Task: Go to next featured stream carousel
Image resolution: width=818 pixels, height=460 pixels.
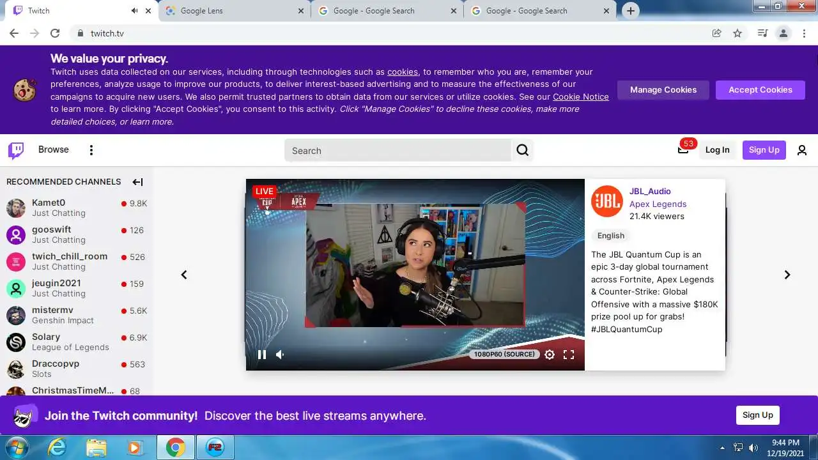Action: click(787, 275)
